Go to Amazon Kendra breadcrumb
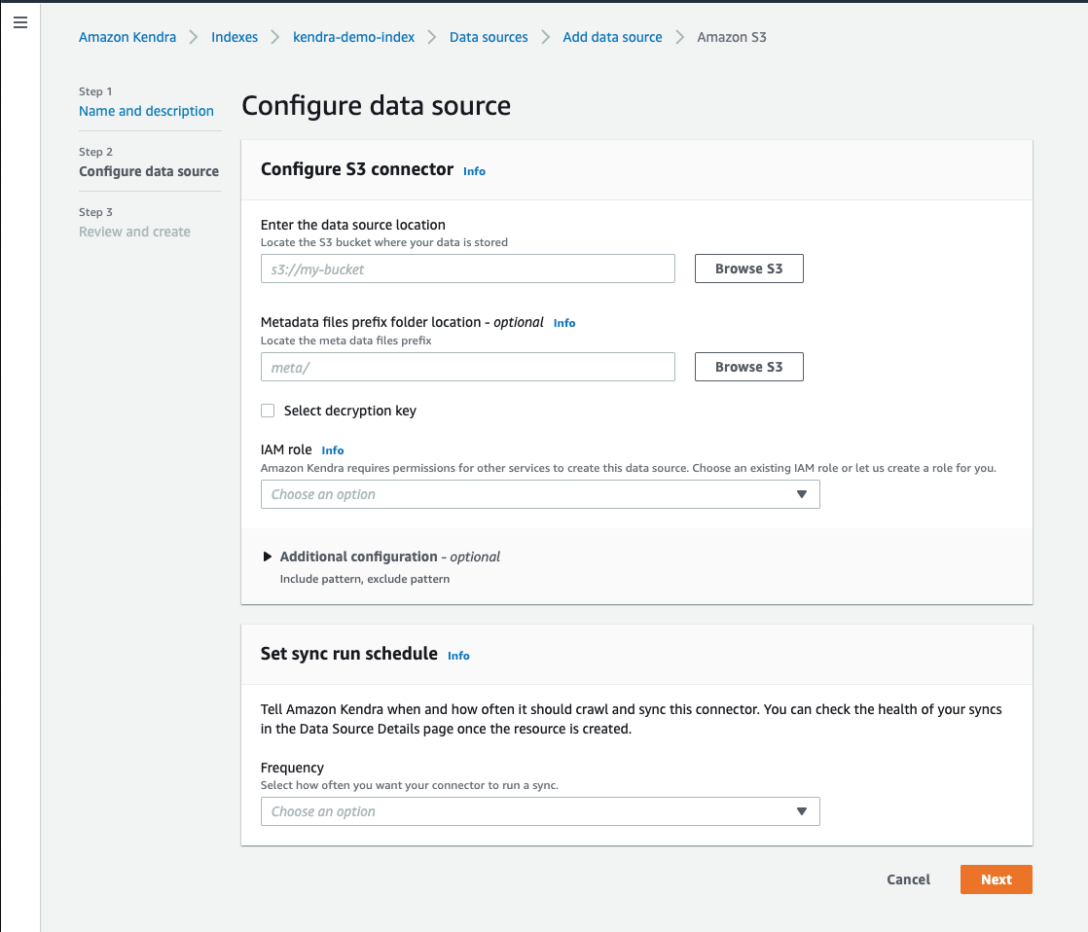Screen dimensions: 1088x932 (x=127, y=37)
